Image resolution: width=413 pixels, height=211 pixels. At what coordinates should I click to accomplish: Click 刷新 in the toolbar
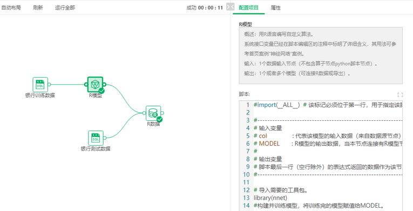[x=38, y=8]
